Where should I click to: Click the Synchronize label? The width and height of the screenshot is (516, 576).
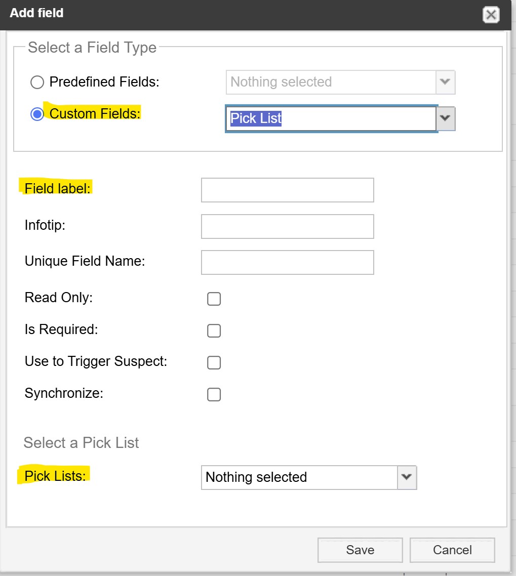click(x=64, y=393)
